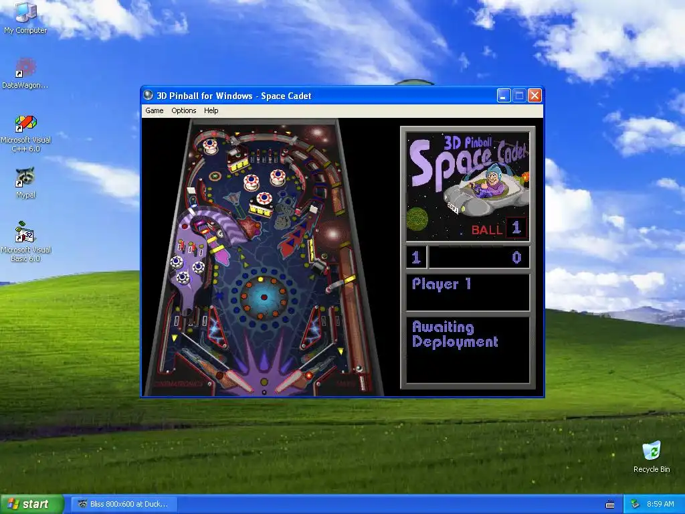The height and width of the screenshot is (514, 685).
Task: Click the tray icon beside the clock
Action: coord(635,504)
